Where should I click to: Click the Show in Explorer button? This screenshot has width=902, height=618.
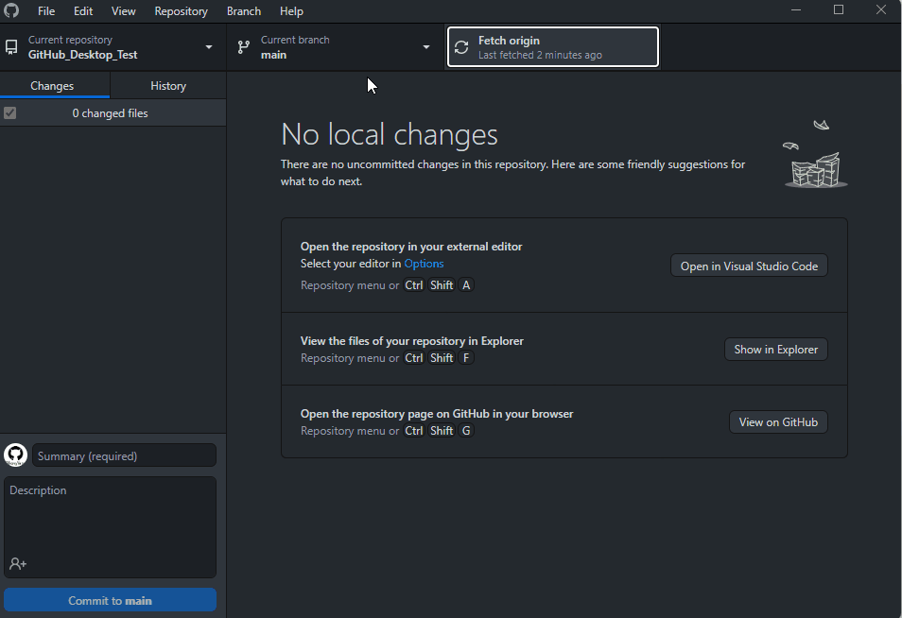(775, 349)
